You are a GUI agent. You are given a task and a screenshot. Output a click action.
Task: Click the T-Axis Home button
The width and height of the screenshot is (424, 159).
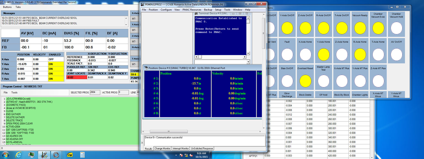[x=378, y=55]
